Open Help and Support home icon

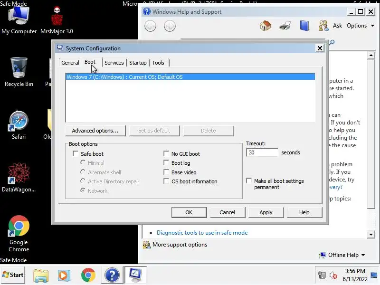(266, 26)
